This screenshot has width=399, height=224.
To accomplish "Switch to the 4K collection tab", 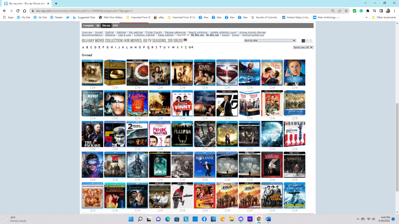I will (98, 26).
